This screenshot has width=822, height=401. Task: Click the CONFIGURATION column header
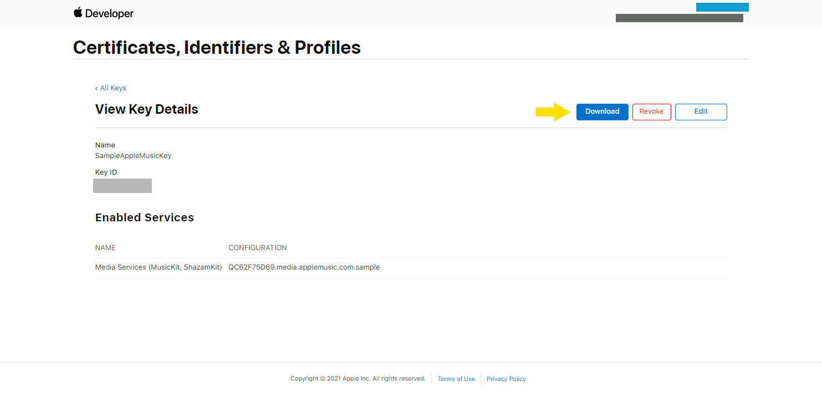coord(258,248)
